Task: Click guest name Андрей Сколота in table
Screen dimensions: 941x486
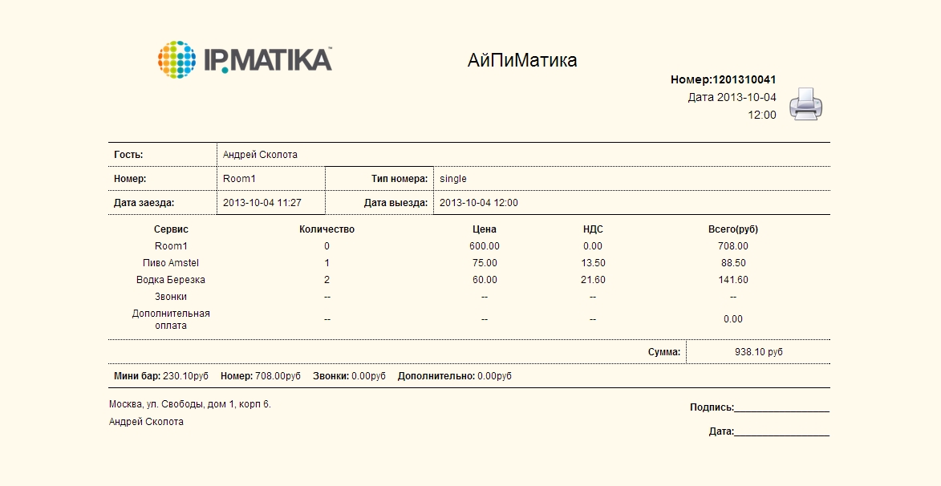Action: click(260, 155)
